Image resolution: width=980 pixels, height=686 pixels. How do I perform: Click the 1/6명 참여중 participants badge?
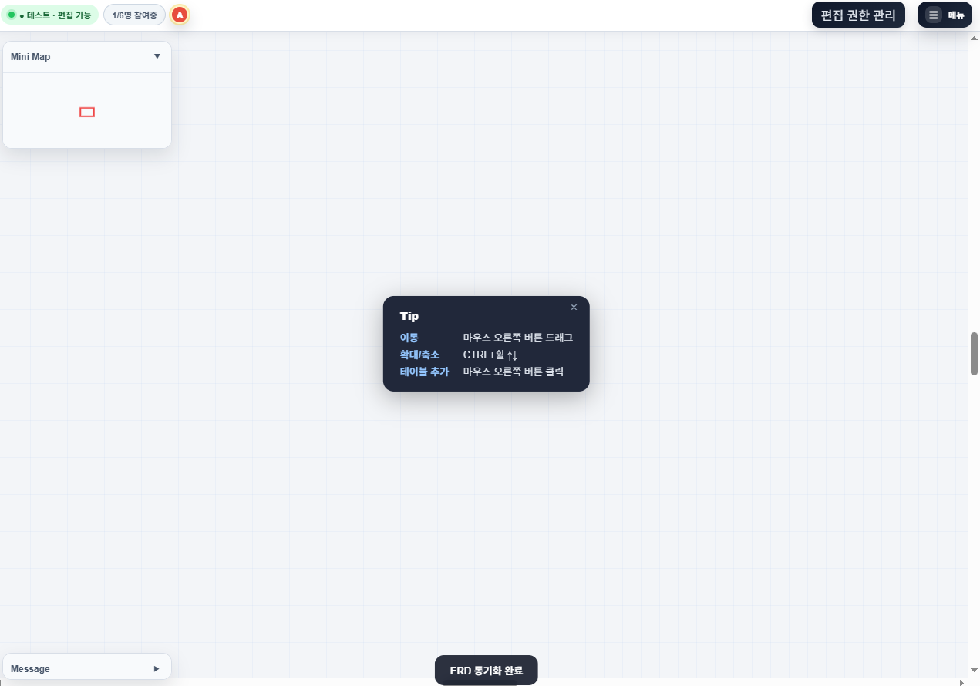pyautogui.click(x=135, y=15)
